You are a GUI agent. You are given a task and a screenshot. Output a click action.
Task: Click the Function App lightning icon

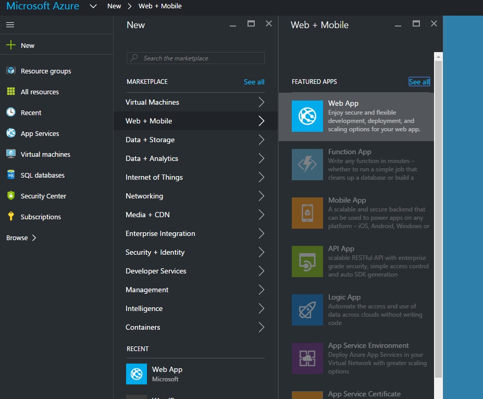pyautogui.click(x=307, y=165)
